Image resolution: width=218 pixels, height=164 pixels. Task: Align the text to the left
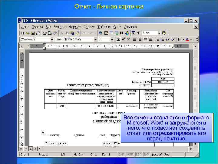pyautogui.click(x=134, y=39)
